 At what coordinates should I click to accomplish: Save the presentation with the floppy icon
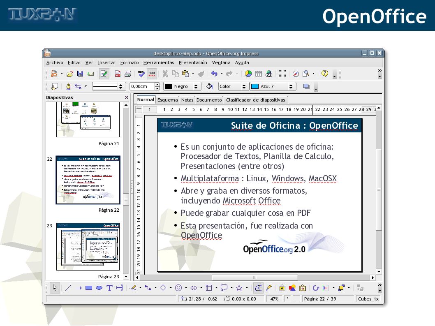(x=80, y=74)
